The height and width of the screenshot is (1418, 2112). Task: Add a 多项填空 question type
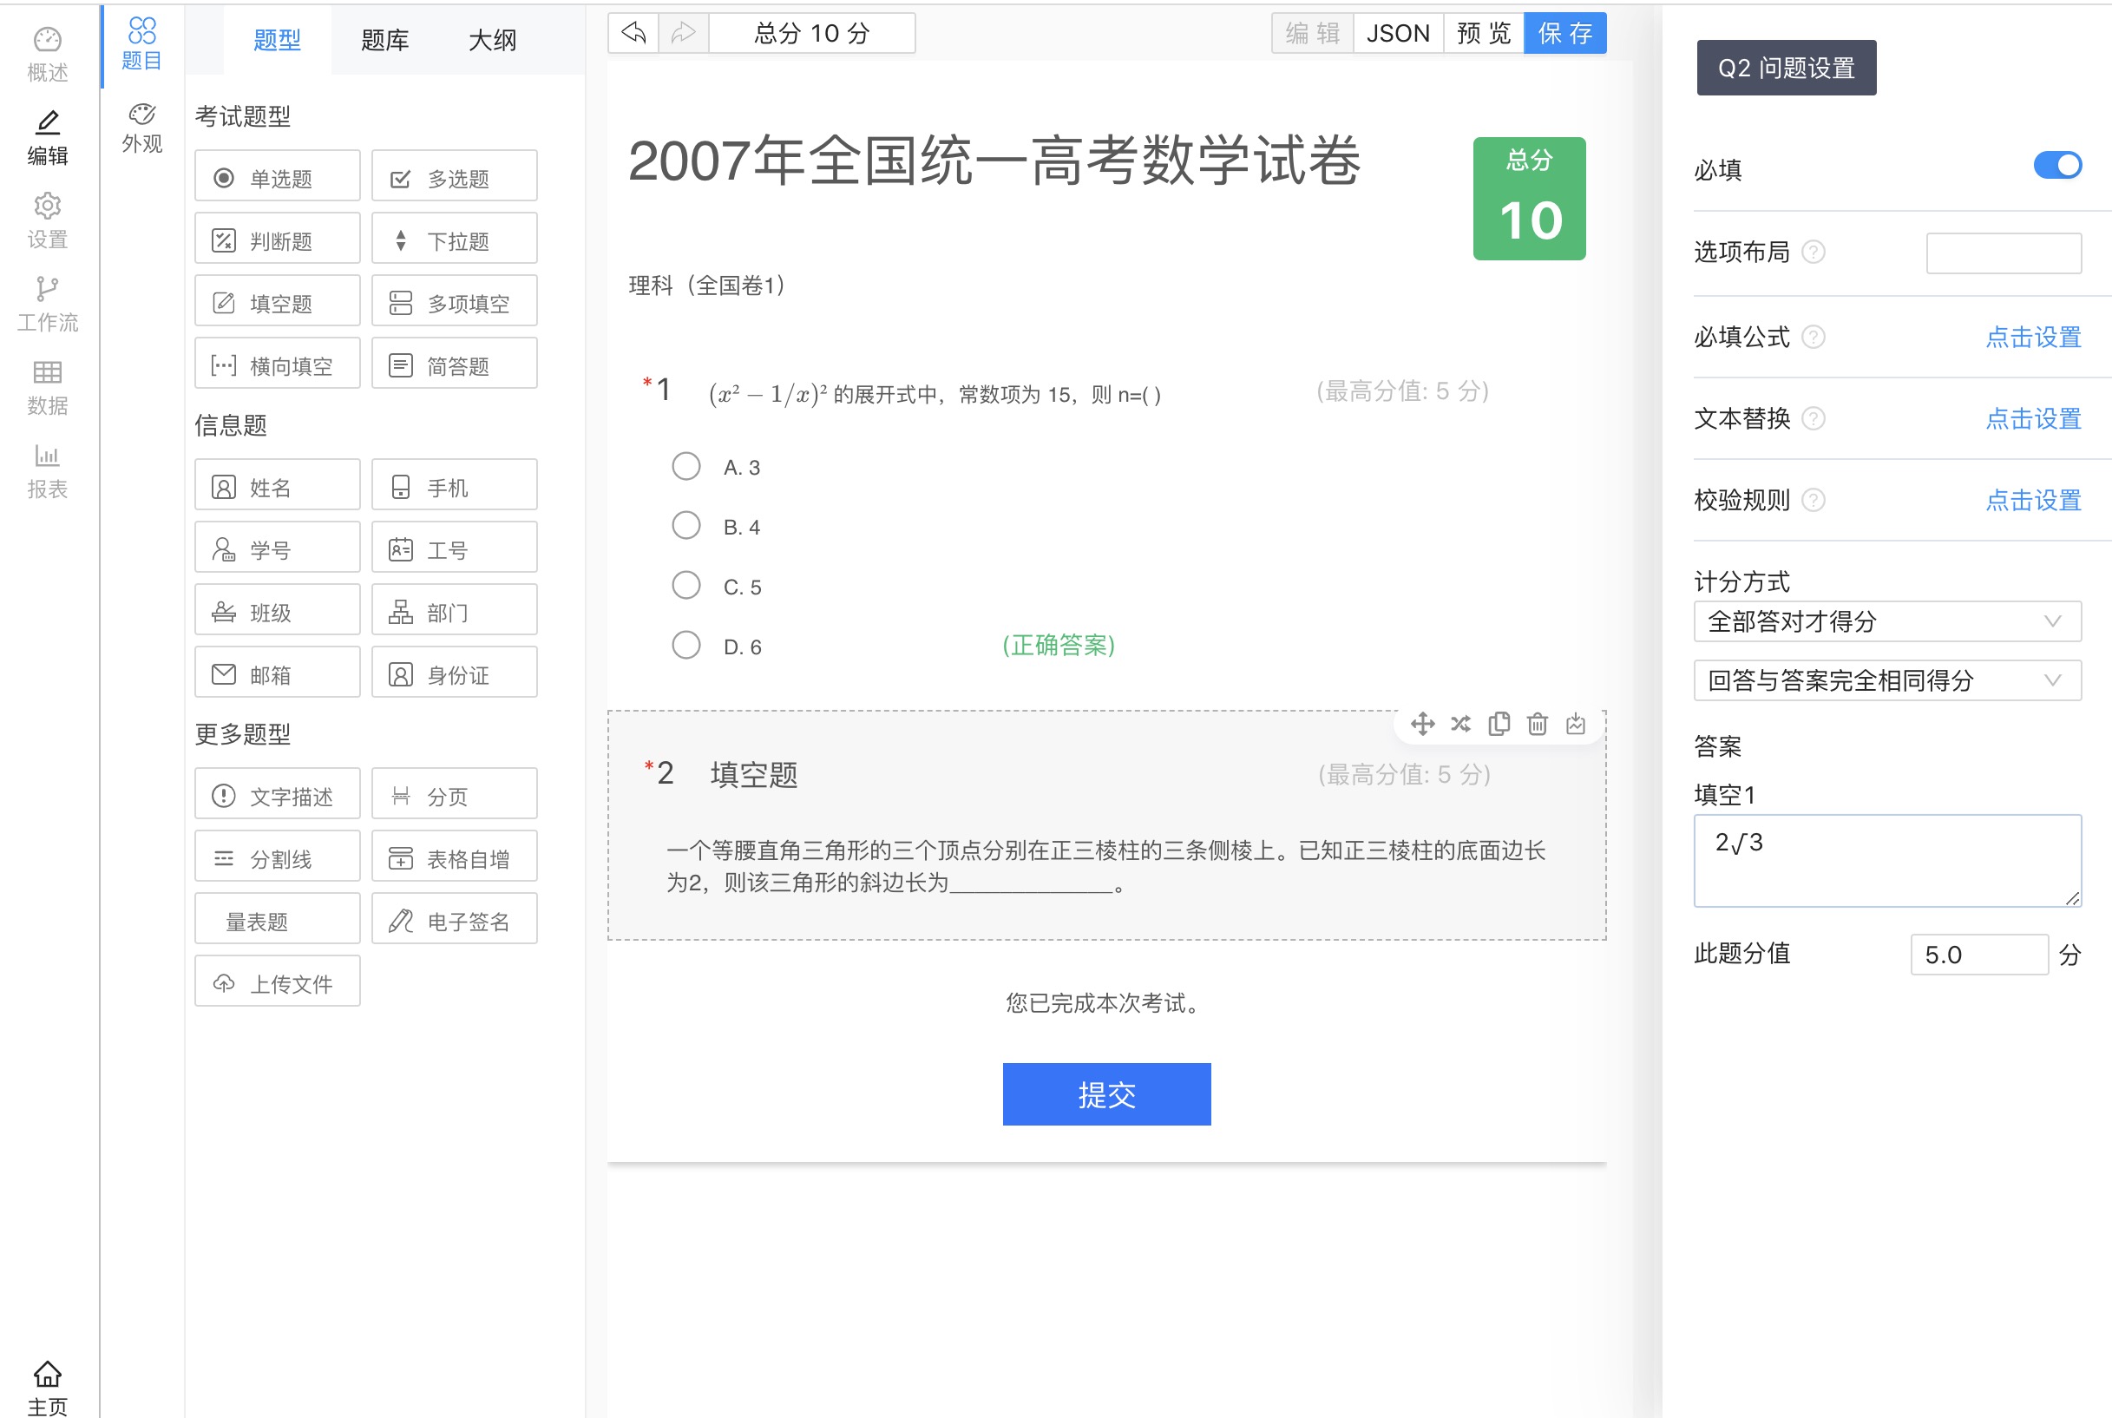click(x=454, y=303)
